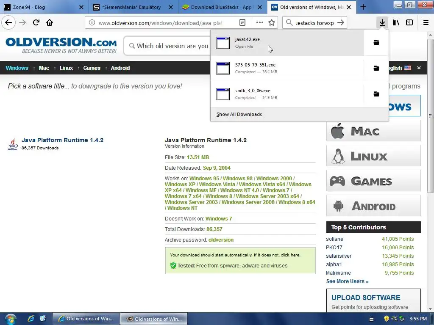Switch to Firefox taskbar window 'Old versions of Win...'
The image size is (434, 325).
[x=154, y=319]
